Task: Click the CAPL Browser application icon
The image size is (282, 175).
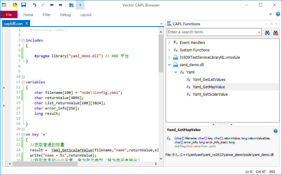Action: (4, 5)
